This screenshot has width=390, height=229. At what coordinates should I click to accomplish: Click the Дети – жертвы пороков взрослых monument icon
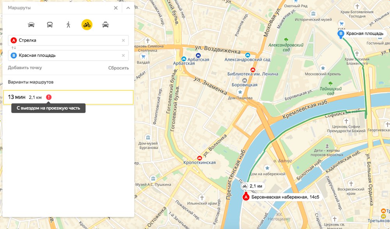pos(327,145)
